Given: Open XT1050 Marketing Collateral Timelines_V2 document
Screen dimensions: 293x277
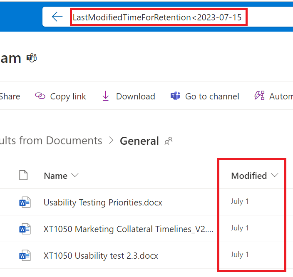Looking at the screenshot, I should coord(128,229).
